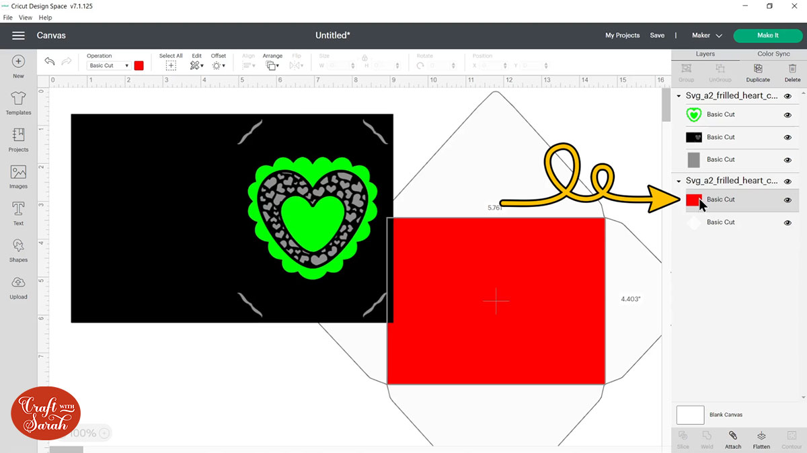The image size is (807, 453).
Task: Open the red color swatch picker
Action: pyautogui.click(x=139, y=65)
